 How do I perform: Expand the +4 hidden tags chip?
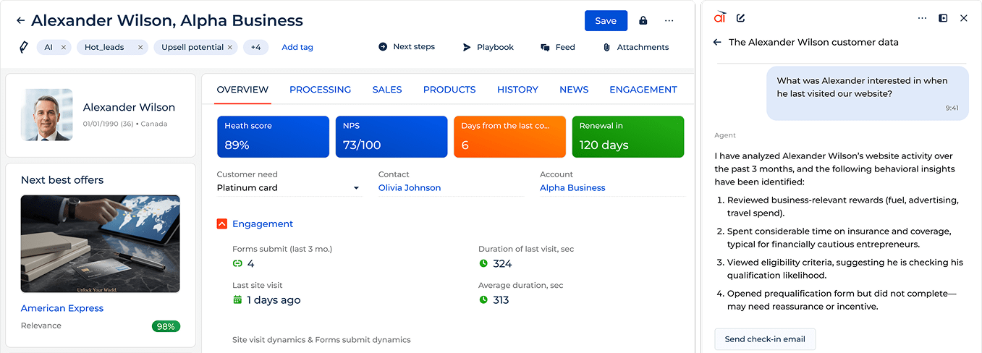(255, 48)
